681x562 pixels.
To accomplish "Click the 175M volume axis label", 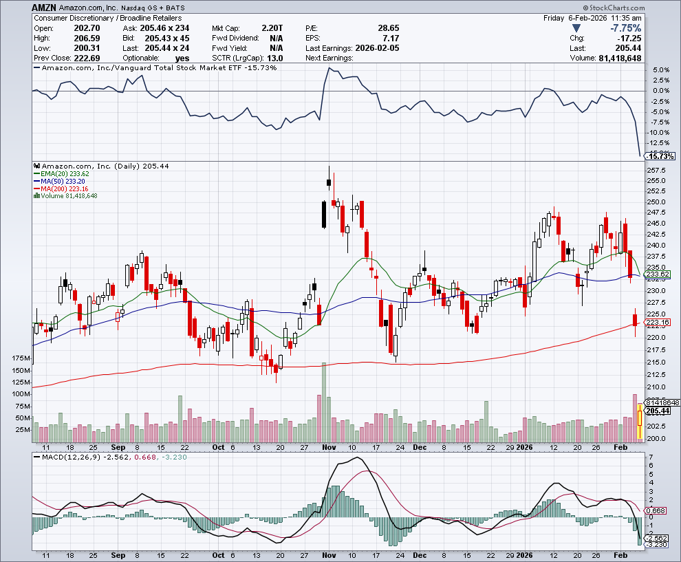I will [x=21, y=358].
